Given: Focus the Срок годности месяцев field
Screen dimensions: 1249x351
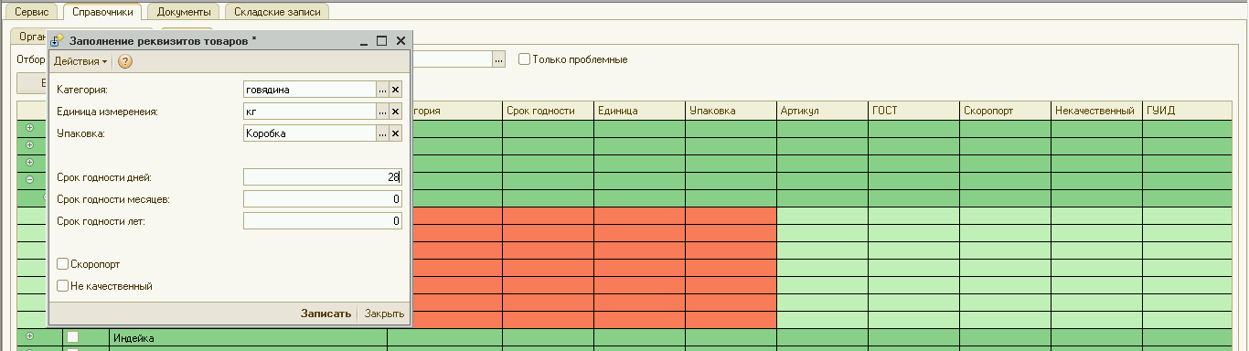Looking at the screenshot, I should coord(323,199).
